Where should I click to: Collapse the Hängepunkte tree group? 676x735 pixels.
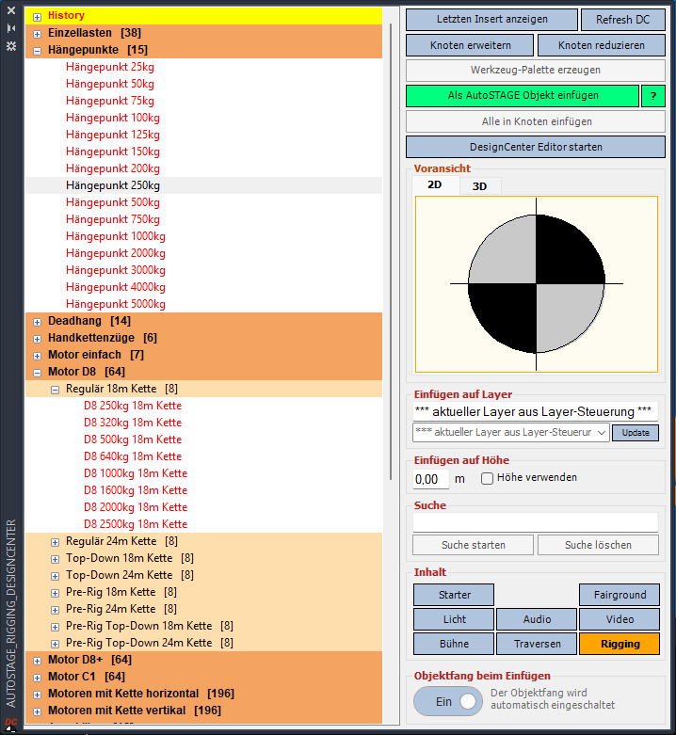click(x=38, y=50)
